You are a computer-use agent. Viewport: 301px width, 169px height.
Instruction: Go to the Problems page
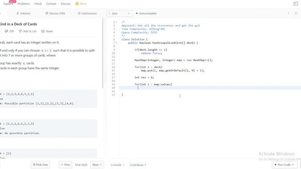point(24,4)
